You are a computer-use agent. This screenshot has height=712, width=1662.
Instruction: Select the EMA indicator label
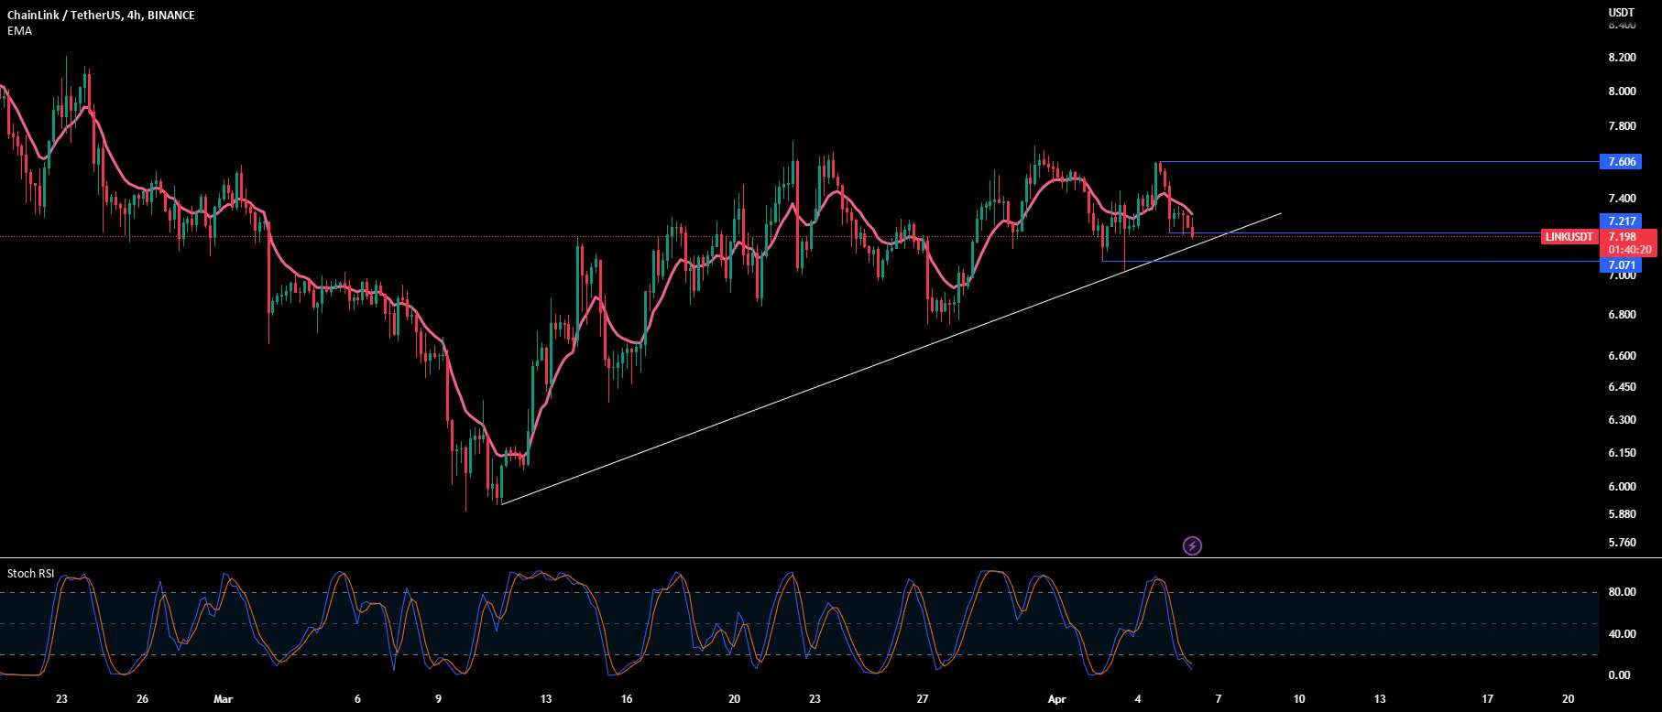point(19,31)
